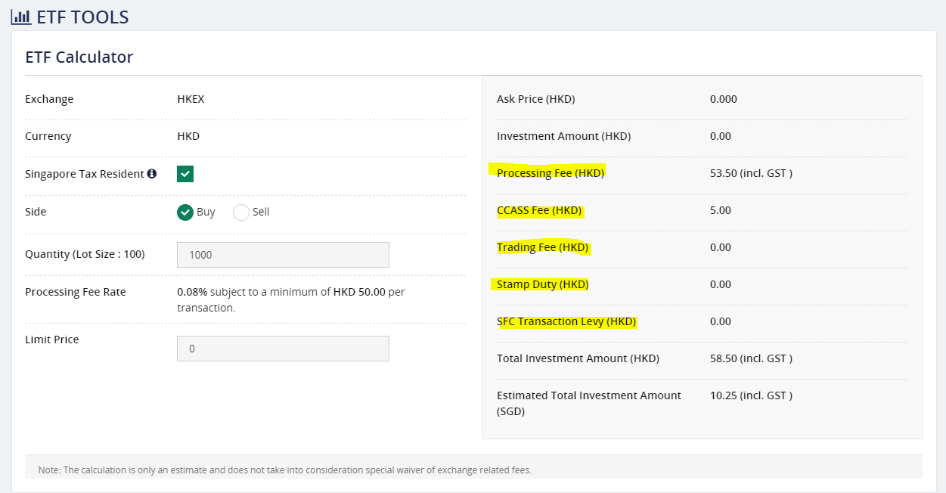Click the Total Investment Amount value 58.50
Screen dimensions: 946x493
(x=723, y=358)
